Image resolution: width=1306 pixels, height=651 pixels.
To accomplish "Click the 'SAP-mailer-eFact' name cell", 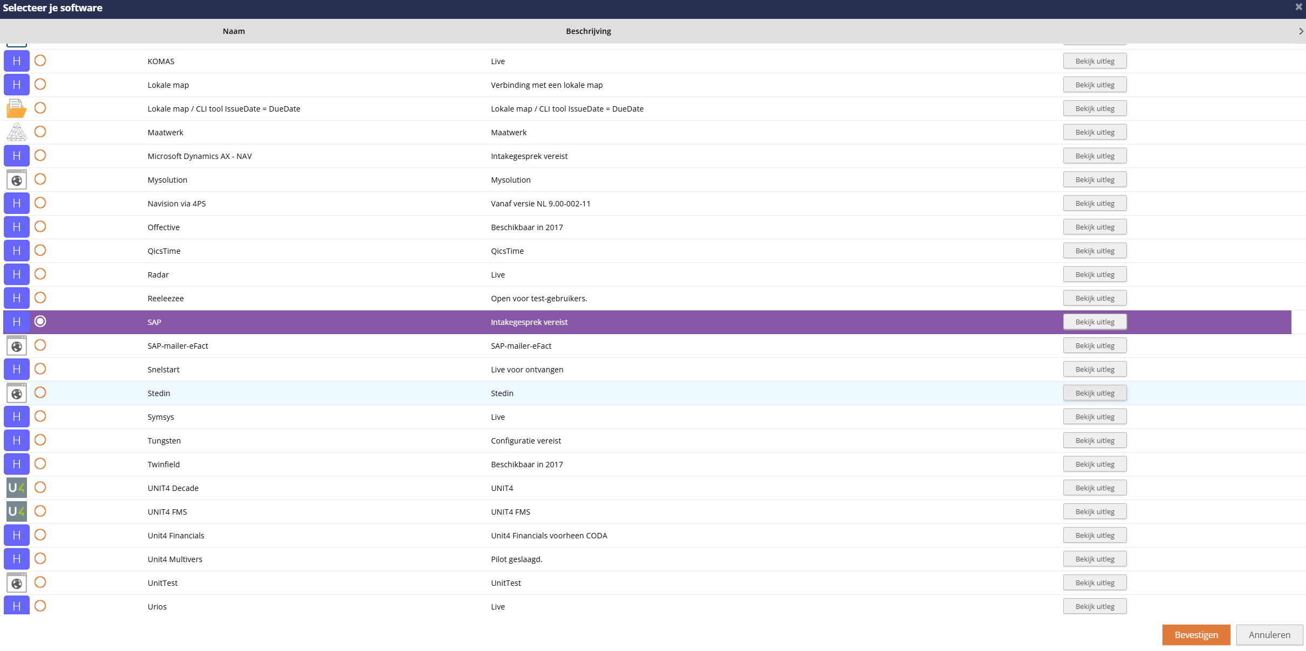I will [x=177, y=346].
